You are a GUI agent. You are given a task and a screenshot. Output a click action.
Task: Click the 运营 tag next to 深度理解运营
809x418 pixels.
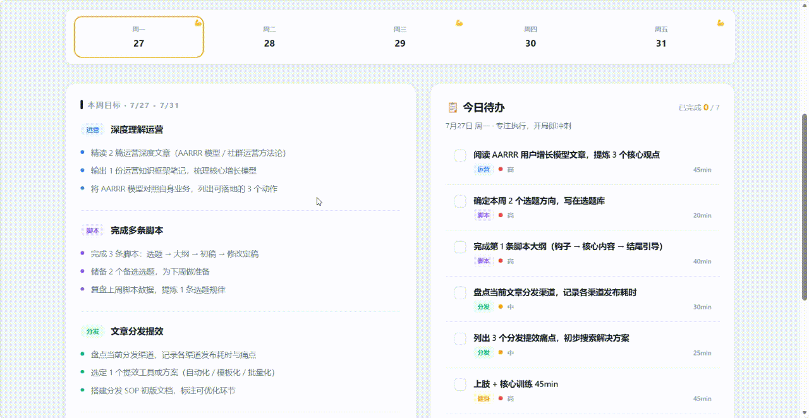point(93,129)
